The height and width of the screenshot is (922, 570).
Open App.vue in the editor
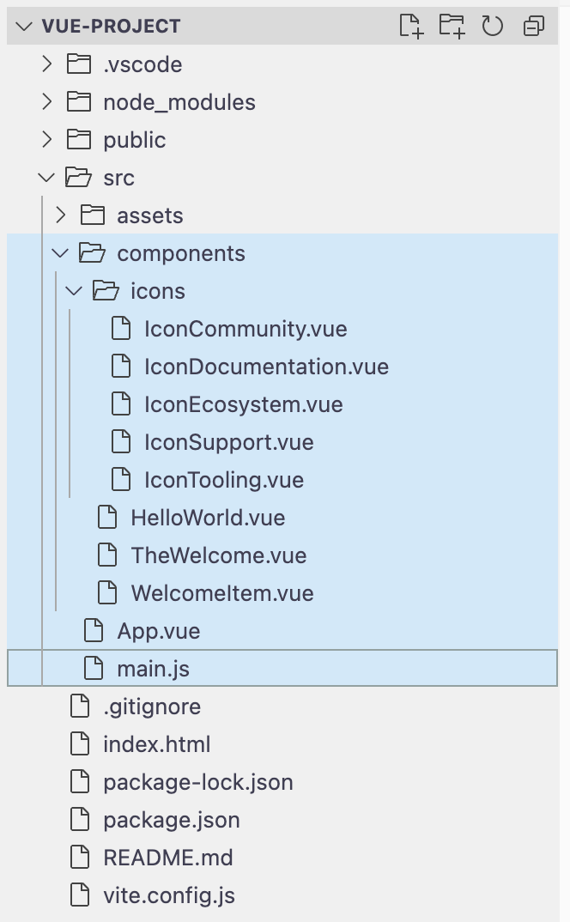click(x=158, y=631)
